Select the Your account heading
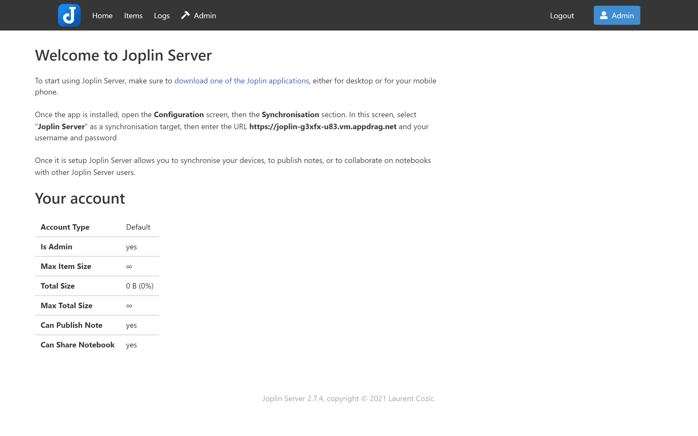The height and width of the screenshot is (436, 698). tap(80, 198)
